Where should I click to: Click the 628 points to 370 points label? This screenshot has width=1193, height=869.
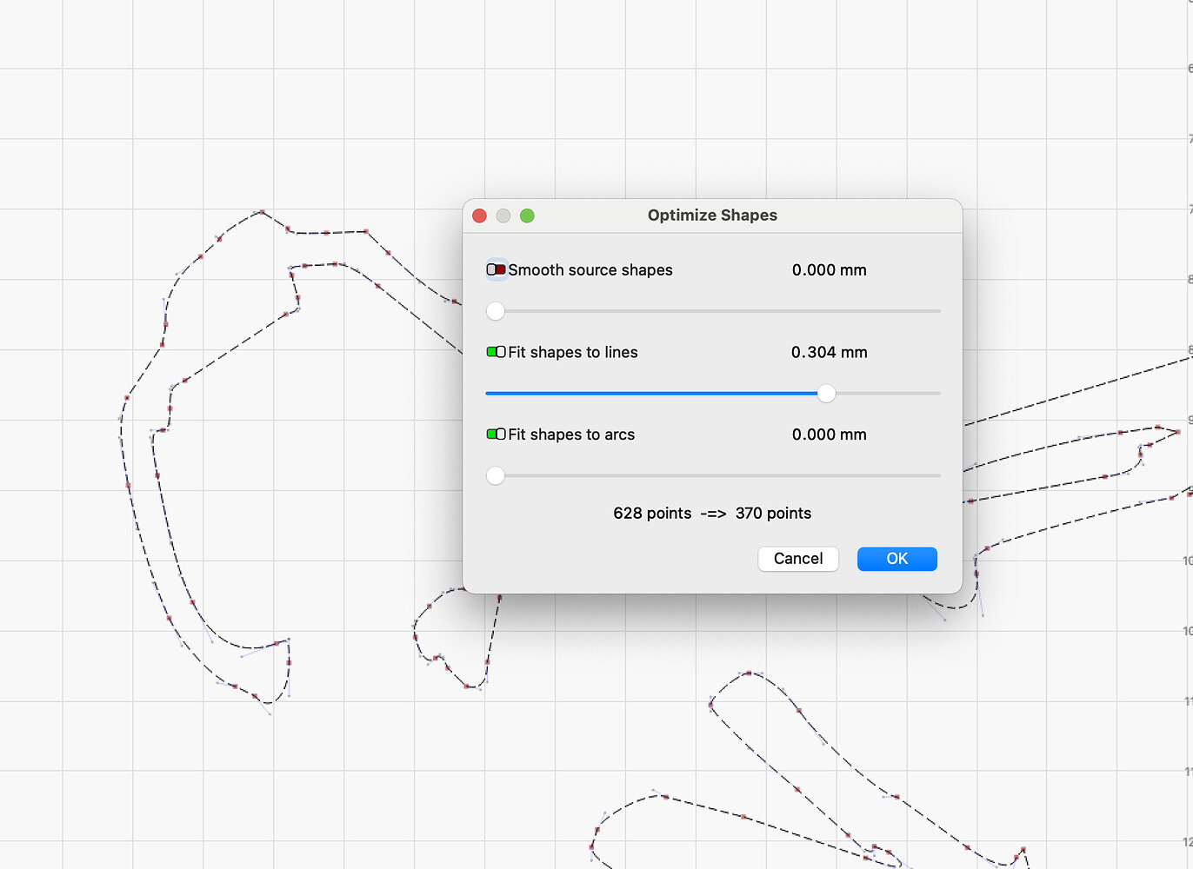(711, 513)
